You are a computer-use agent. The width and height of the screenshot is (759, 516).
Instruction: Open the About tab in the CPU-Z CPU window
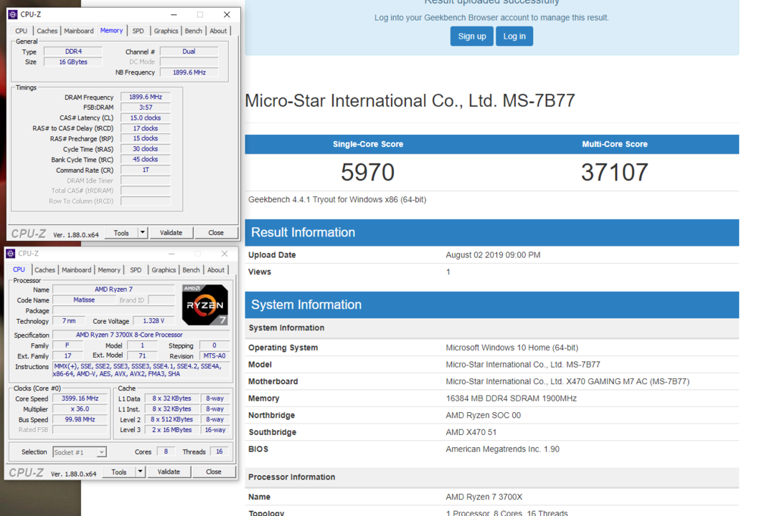pos(216,270)
